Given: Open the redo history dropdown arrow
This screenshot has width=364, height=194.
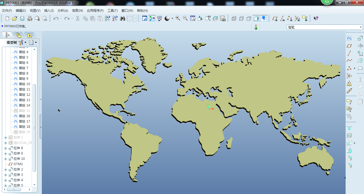Looking at the screenshot, I should pos(72,18).
